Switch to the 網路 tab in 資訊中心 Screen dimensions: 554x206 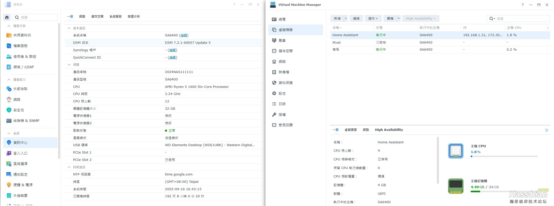pyautogui.click(x=82, y=17)
